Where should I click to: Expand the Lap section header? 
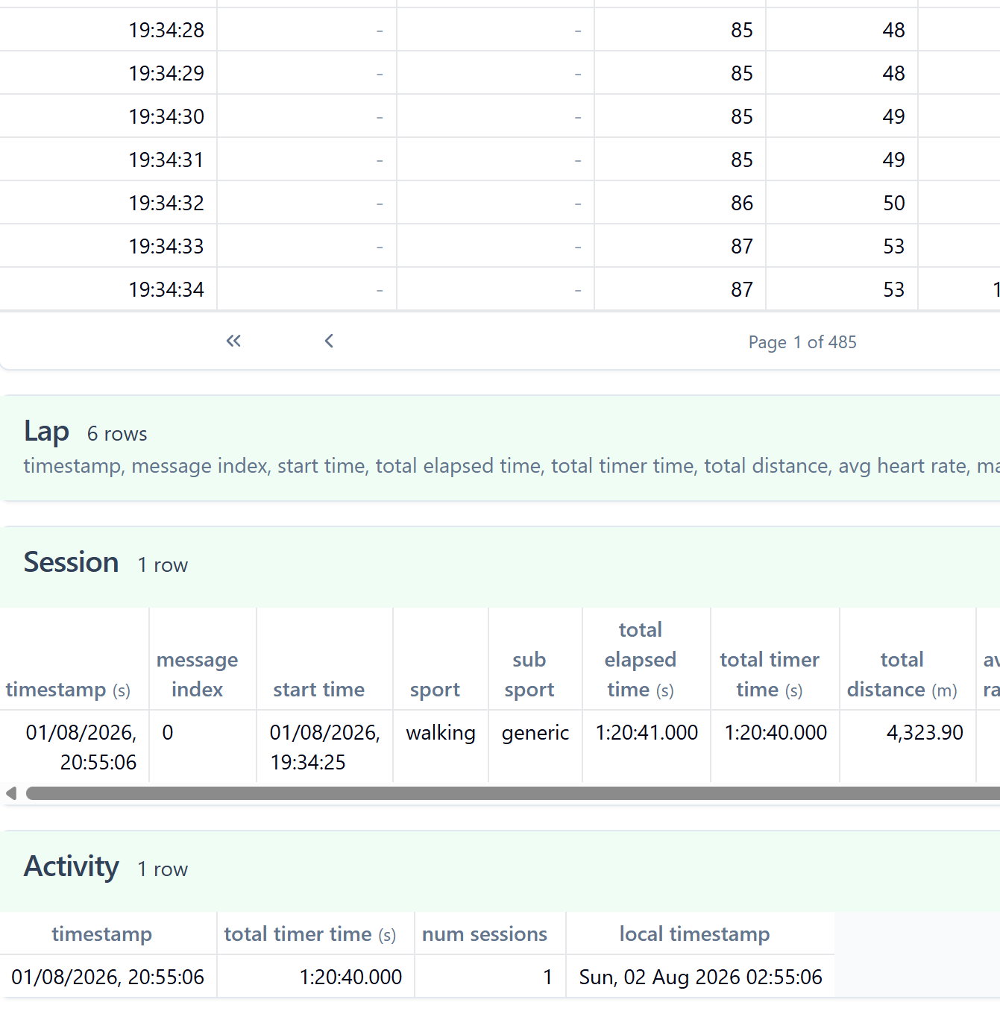[500, 448]
